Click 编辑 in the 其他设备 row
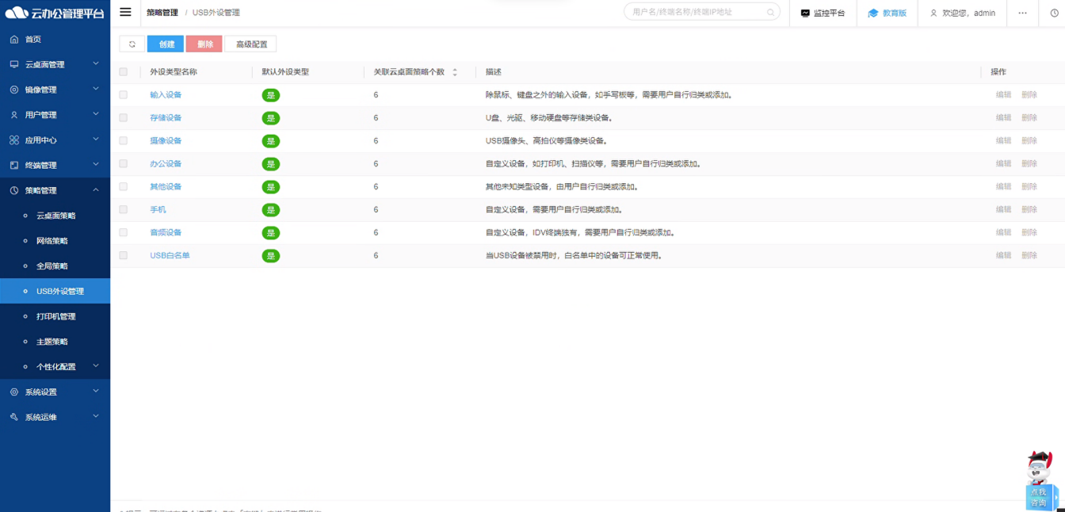The width and height of the screenshot is (1065, 512). pos(1003,186)
